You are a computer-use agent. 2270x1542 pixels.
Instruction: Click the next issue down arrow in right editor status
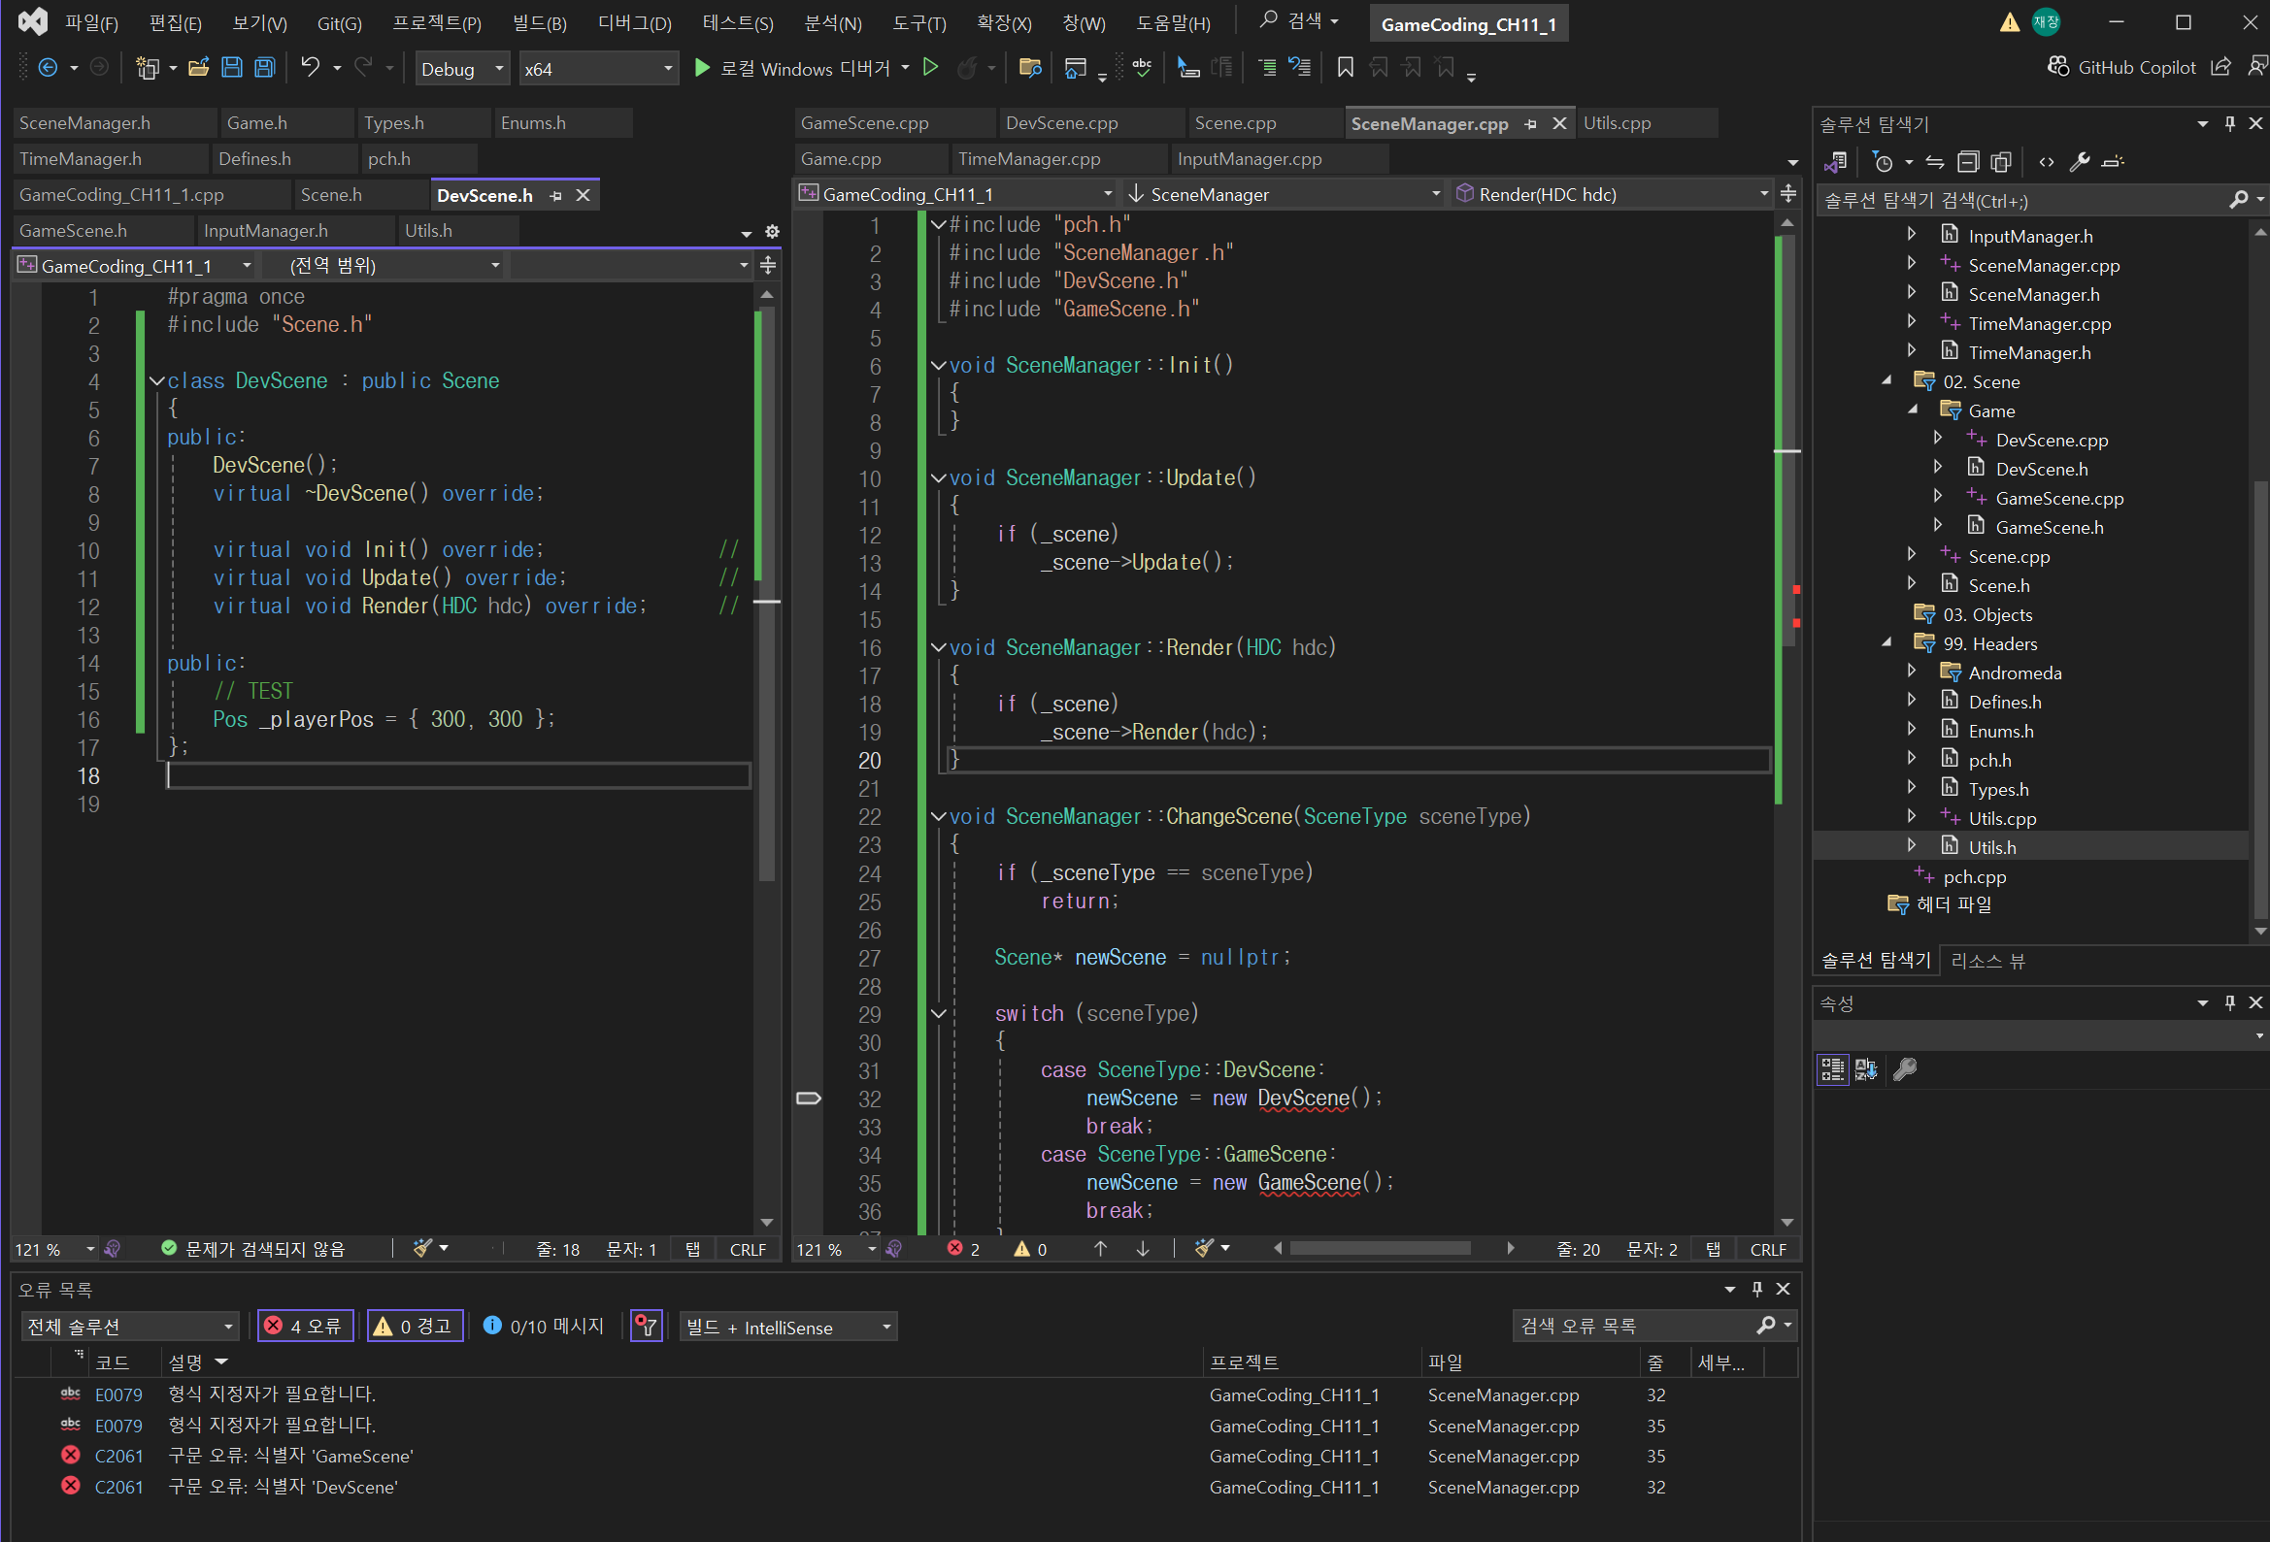coord(1142,1249)
